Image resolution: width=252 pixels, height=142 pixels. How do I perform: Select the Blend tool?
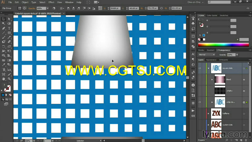[x=9, y=65]
